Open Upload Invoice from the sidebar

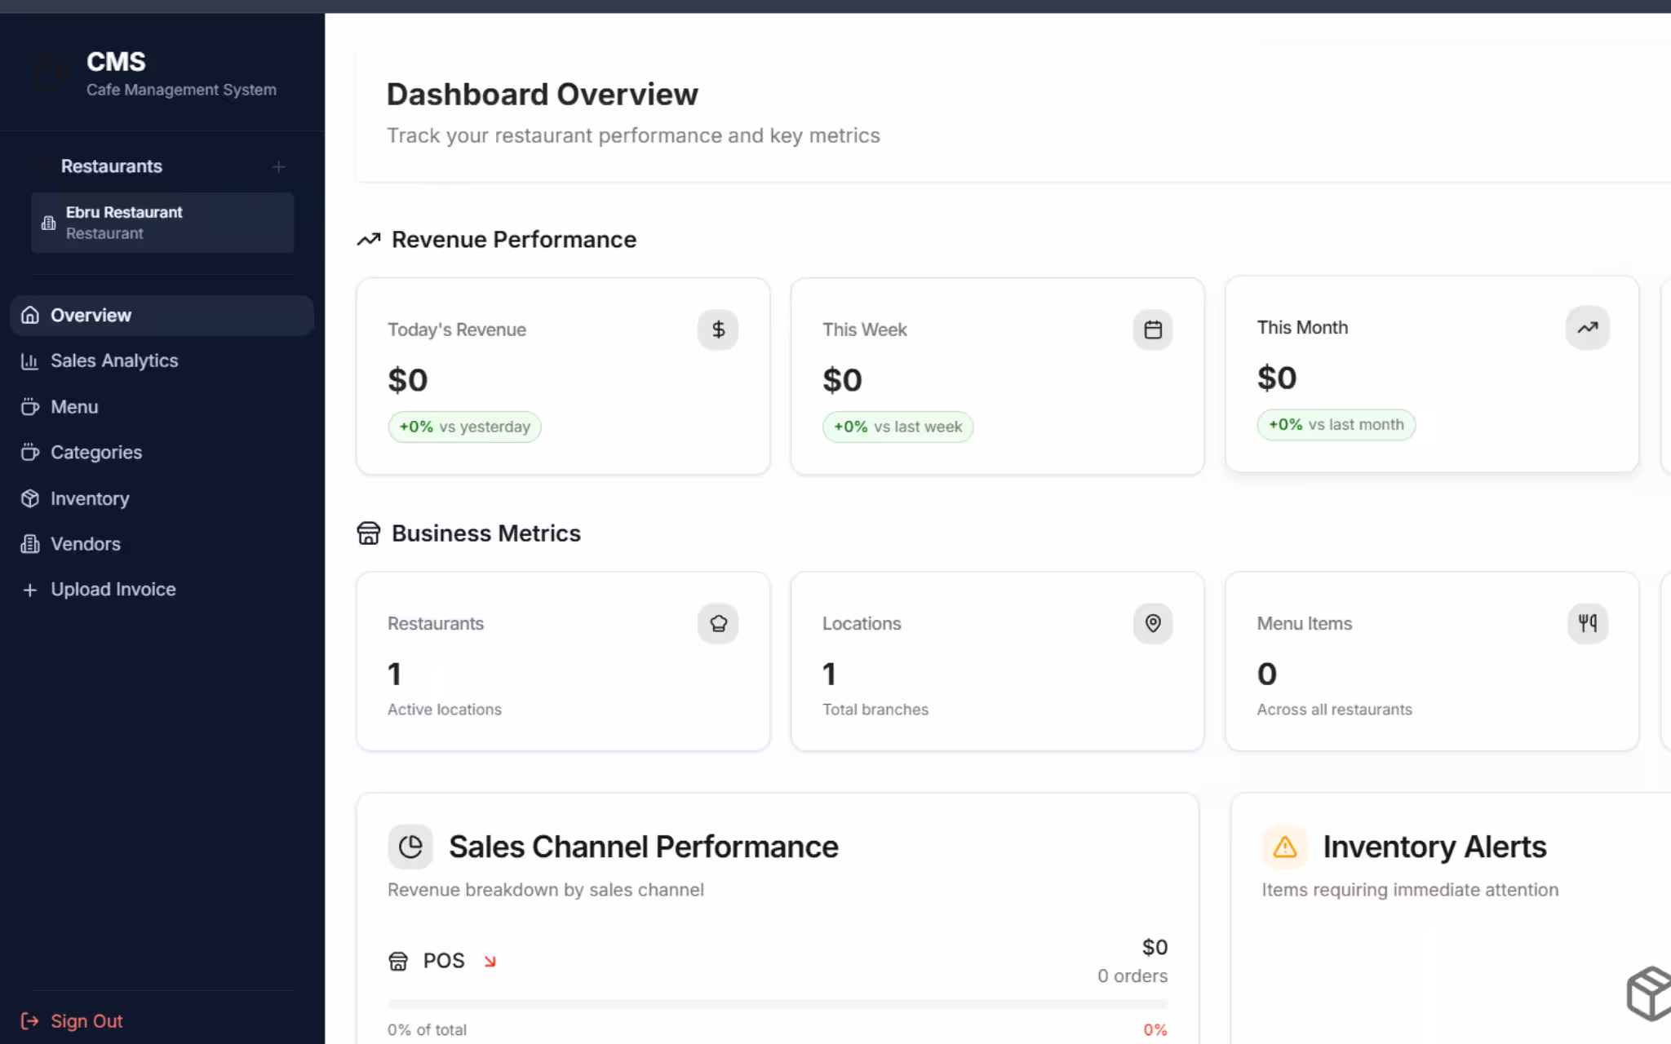[112, 589]
